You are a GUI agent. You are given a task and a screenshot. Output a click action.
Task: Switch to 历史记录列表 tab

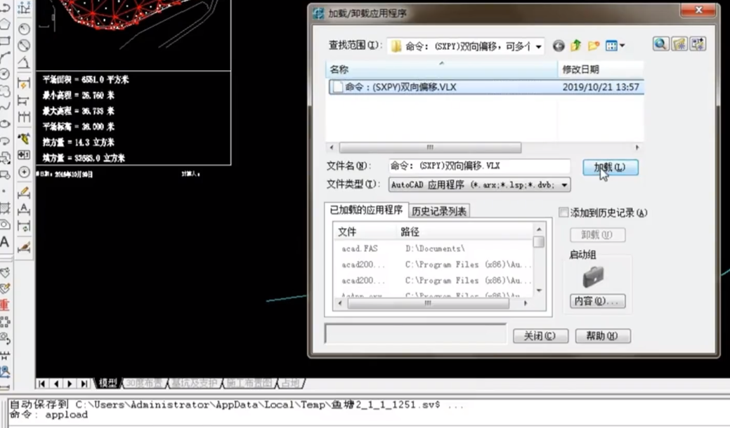click(x=439, y=211)
